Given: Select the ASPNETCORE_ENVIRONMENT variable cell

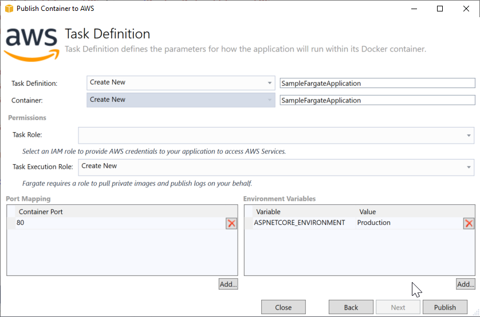Looking at the screenshot, I should coord(304,223).
